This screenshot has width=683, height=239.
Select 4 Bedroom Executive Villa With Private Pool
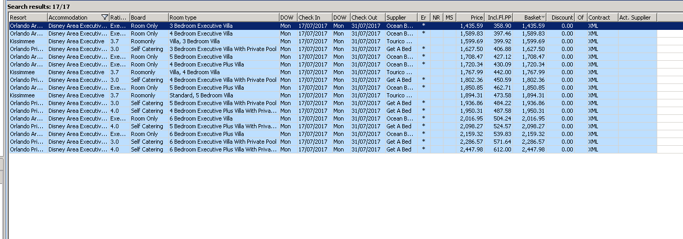point(333,80)
